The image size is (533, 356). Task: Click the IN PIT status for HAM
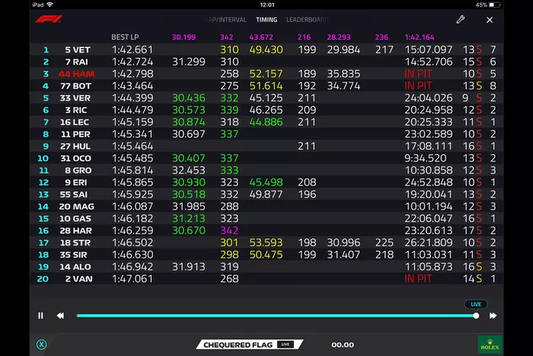(418, 74)
